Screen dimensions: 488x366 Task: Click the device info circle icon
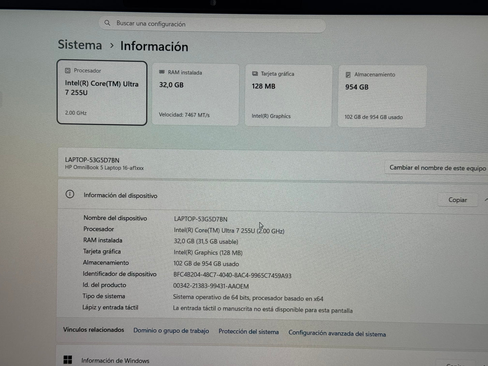(x=70, y=194)
